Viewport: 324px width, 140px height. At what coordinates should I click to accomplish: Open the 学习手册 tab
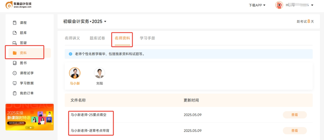147,38
